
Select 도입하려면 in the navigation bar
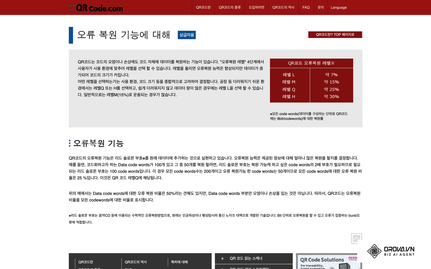(256, 8)
